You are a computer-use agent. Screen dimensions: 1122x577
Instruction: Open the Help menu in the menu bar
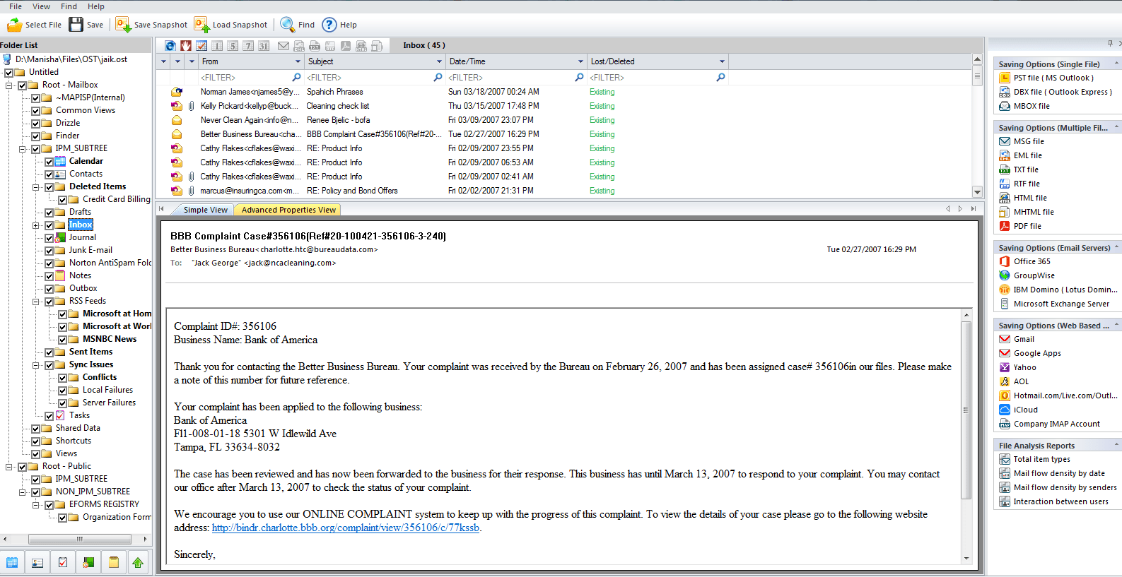(96, 6)
